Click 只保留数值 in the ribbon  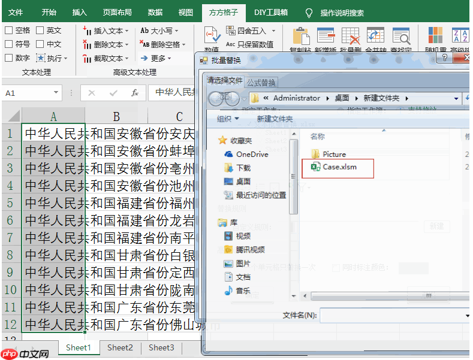click(250, 44)
